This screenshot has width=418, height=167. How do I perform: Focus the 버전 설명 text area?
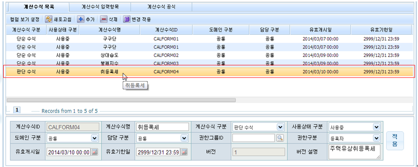pos(355,152)
